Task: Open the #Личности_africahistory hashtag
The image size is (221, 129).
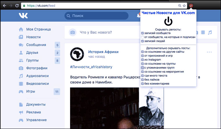Action: (91, 67)
